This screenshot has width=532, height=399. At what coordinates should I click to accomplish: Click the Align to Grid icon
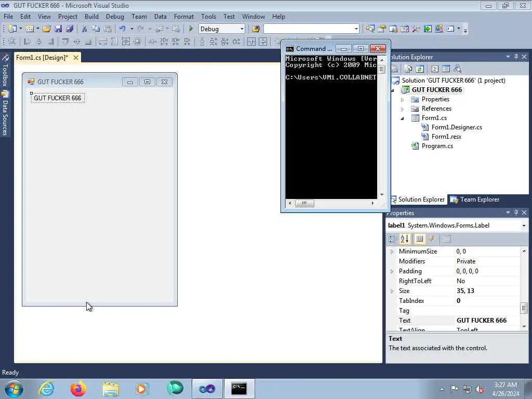(12, 42)
